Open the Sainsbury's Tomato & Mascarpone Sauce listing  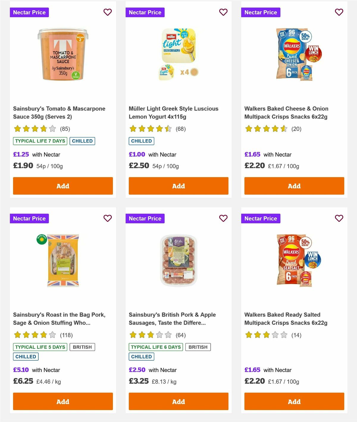(x=59, y=113)
